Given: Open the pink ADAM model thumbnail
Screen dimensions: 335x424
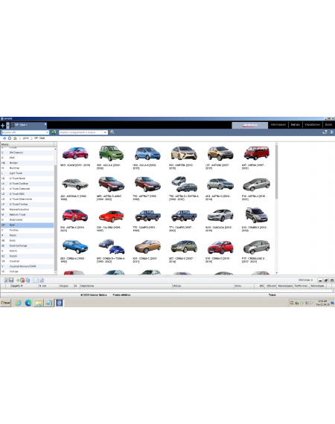Looking at the screenshot, I should pos(75,153).
